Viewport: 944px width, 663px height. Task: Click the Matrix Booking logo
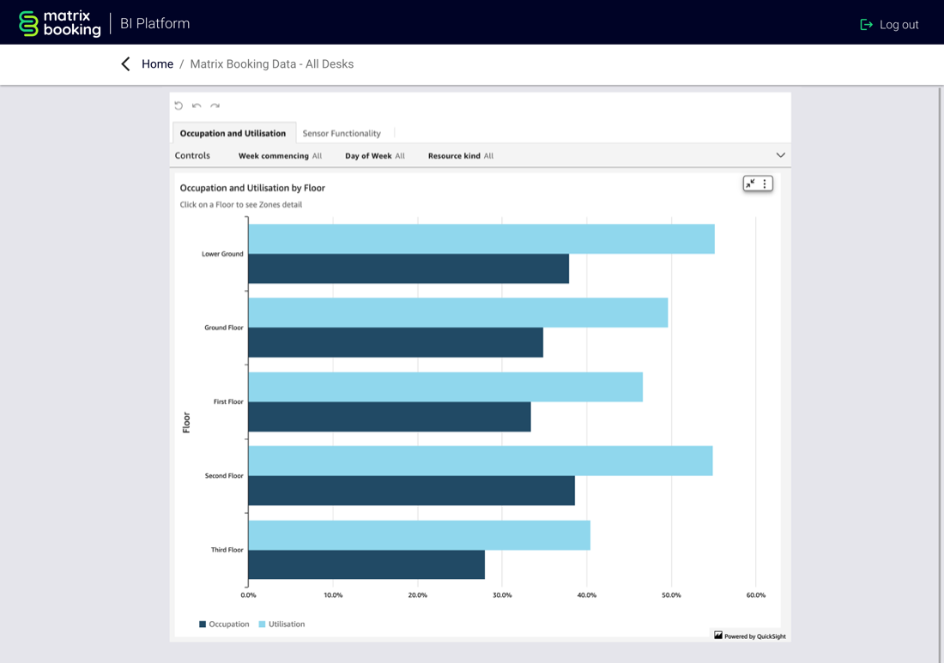[60, 23]
